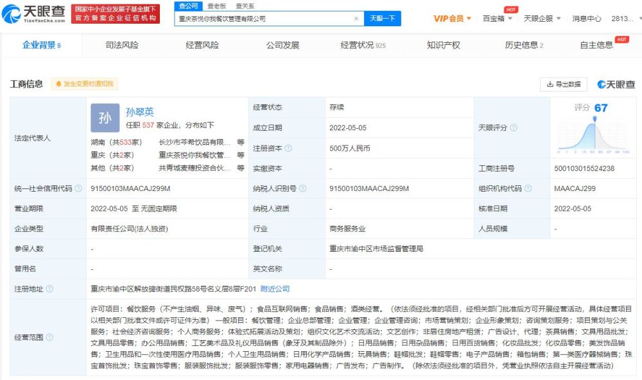Open the 公司发展 tab
642x380 pixels.
[x=282, y=45]
